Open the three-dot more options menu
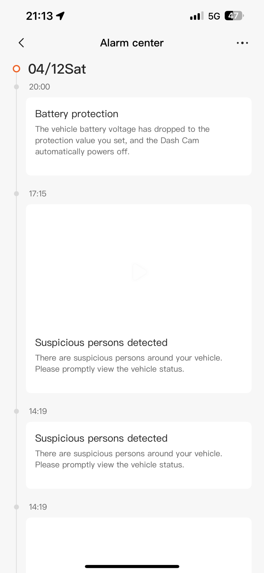Viewport: 264px width, 573px height. click(242, 43)
